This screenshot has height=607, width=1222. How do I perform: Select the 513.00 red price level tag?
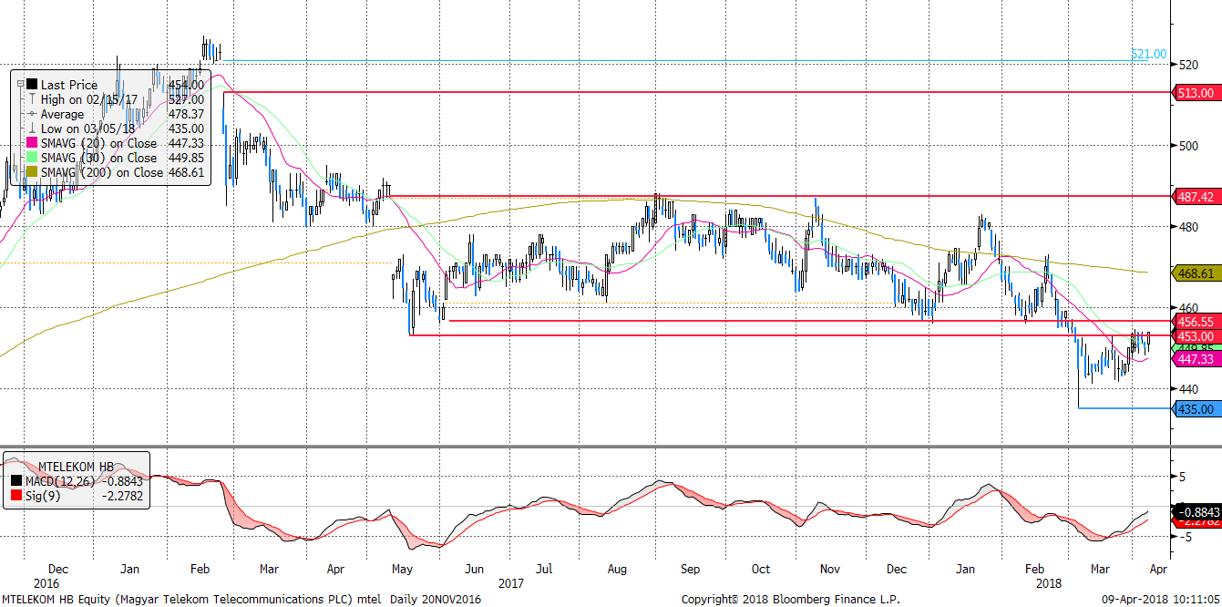1195,93
